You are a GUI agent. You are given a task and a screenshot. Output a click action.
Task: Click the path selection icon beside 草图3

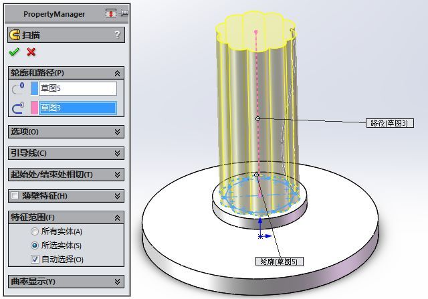coord(18,108)
